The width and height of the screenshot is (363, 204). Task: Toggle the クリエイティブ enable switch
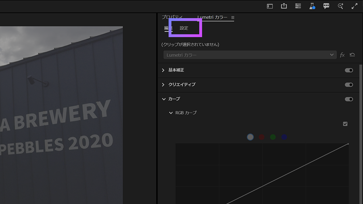coord(349,85)
